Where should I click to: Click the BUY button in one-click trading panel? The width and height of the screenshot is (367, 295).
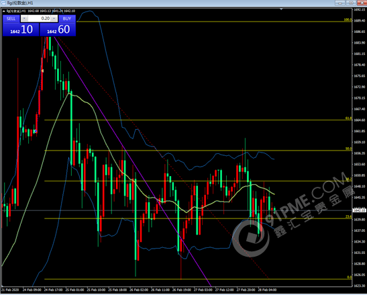point(67,19)
